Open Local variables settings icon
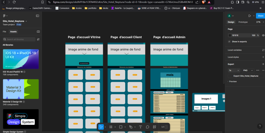Image resolution: width=265 pixels, height=133 pixels. (x=263, y=50)
